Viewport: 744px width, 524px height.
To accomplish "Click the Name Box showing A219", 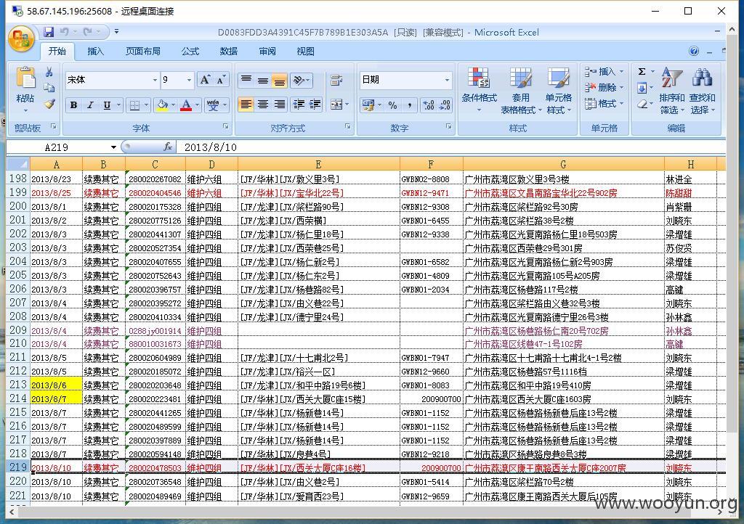I will (x=57, y=147).
